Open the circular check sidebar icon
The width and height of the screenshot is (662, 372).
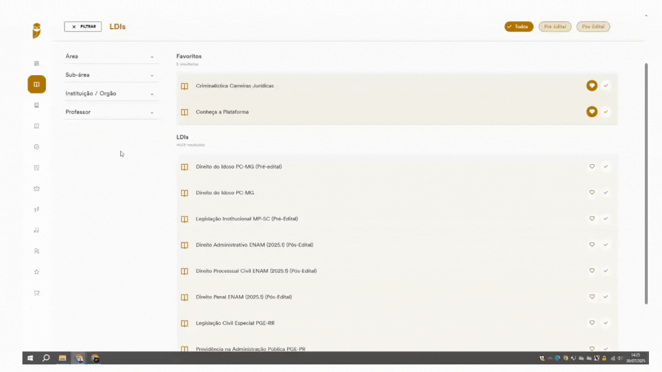point(37,147)
